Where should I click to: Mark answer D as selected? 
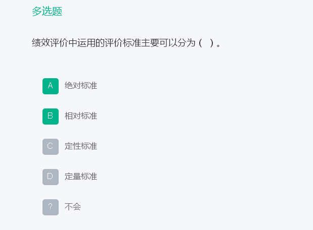pos(51,177)
